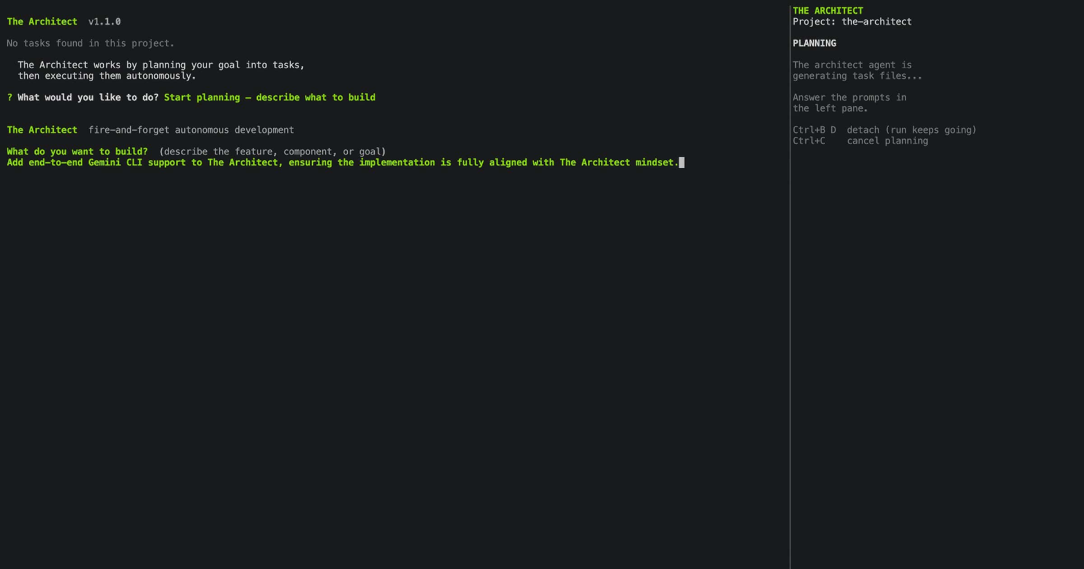The image size is (1084, 569).
Task: Click the "Ctrl+B D" shortcut label
Action: coord(814,130)
